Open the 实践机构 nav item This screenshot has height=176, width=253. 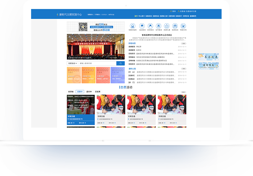(x=149, y=16)
